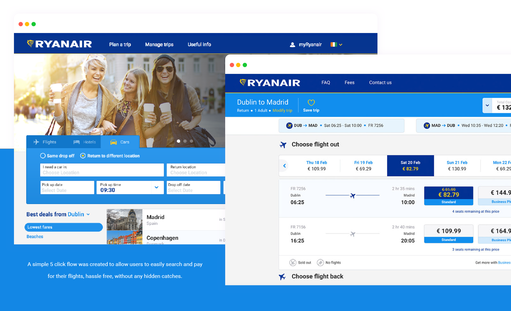511x311 pixels.
Task: Click the first hero carousel dot
Action: 179,141
